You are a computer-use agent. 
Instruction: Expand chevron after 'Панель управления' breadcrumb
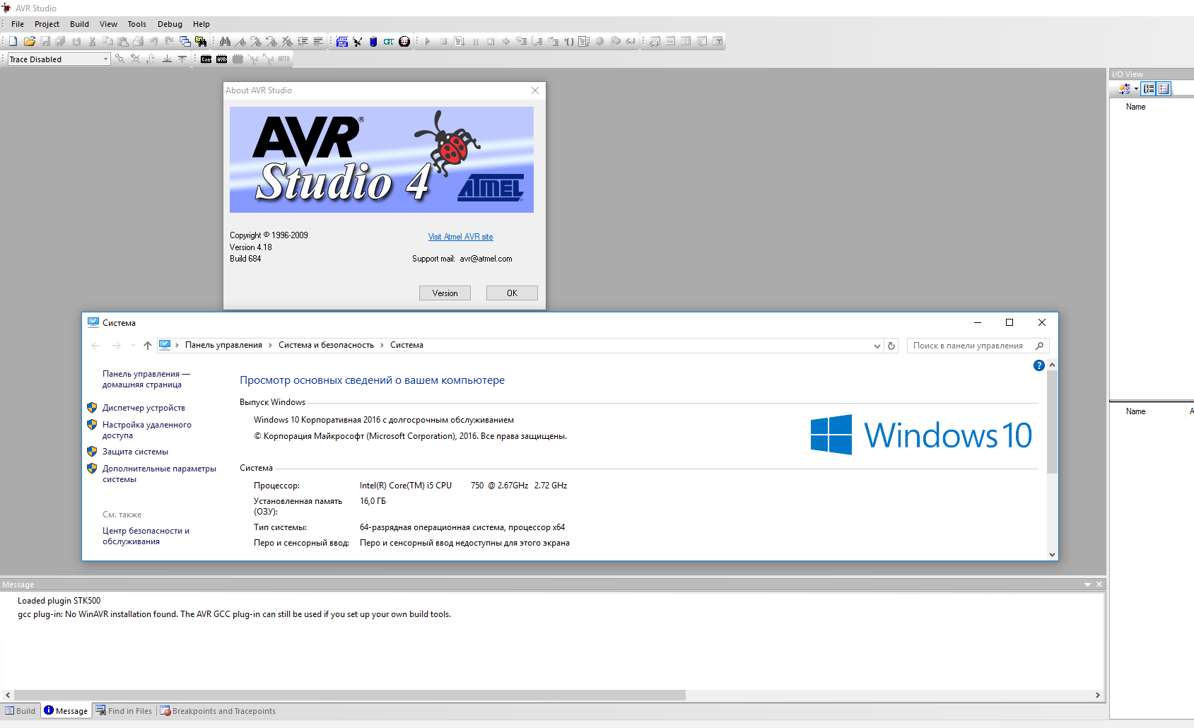pos(270,345)
